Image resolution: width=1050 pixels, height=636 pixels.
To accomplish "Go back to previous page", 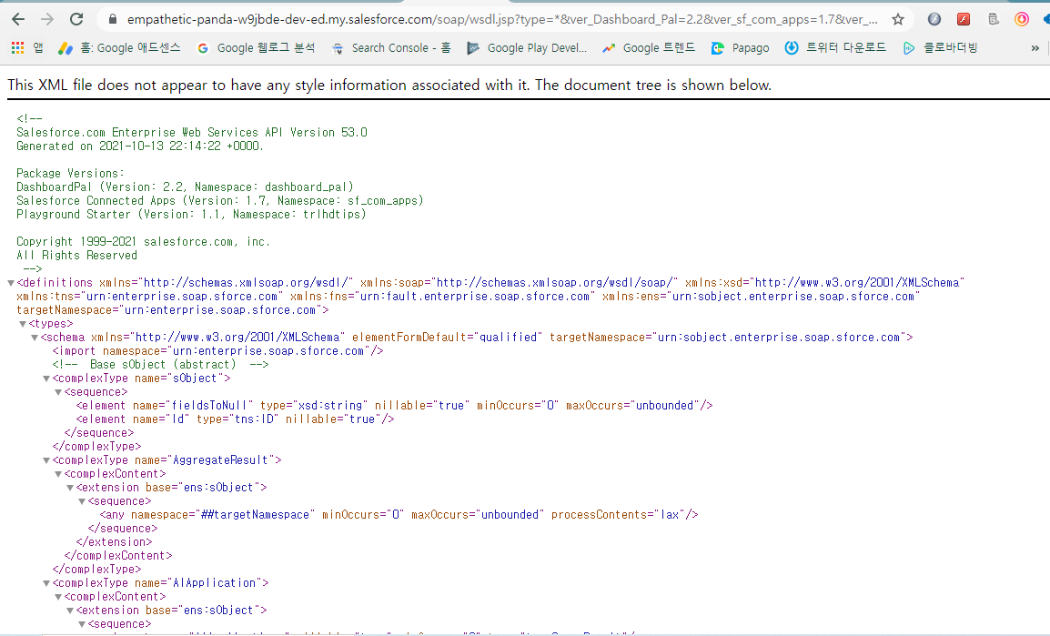I will (18, 19).
